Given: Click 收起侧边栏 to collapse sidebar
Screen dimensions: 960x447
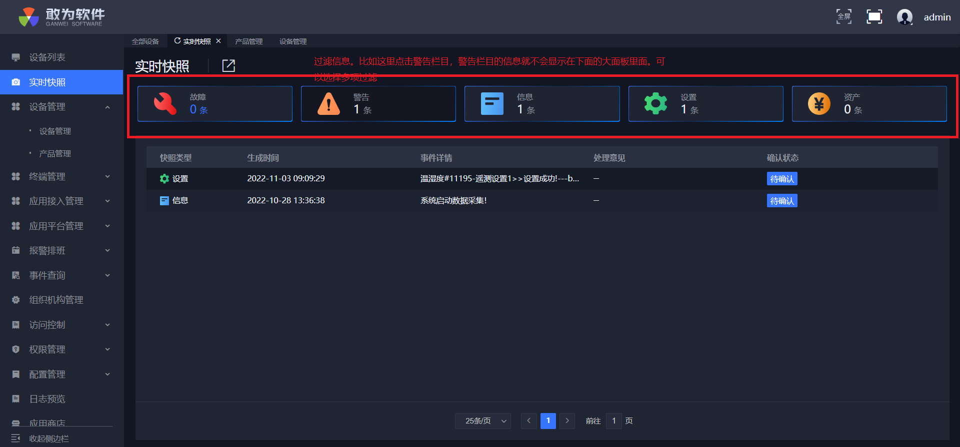Looking at the screenshot, I should [x=49, y=439].
